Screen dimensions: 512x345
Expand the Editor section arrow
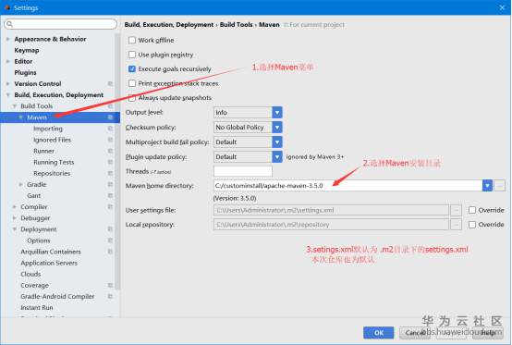pos(8,61)
